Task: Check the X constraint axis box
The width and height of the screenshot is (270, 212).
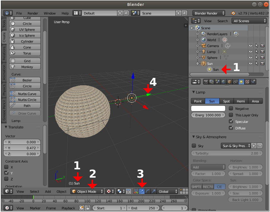Action: (6, 167)
